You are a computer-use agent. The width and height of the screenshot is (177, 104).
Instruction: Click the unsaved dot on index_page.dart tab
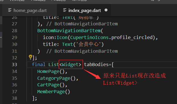click(x=106, y=10)
